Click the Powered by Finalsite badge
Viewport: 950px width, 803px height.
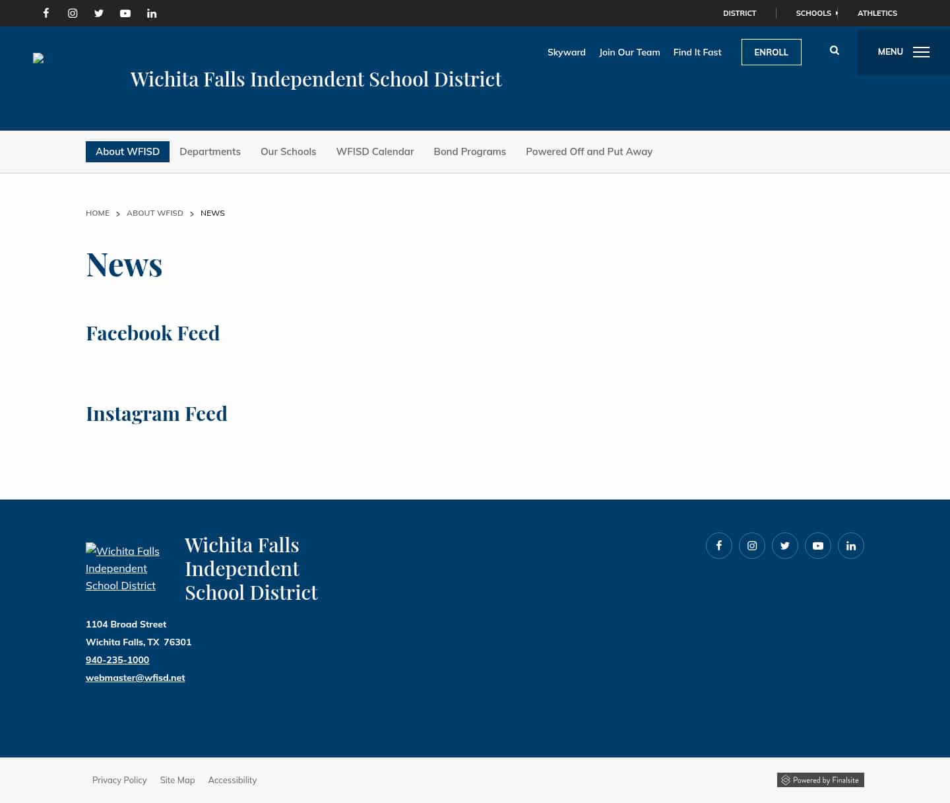tap(820, 780)
